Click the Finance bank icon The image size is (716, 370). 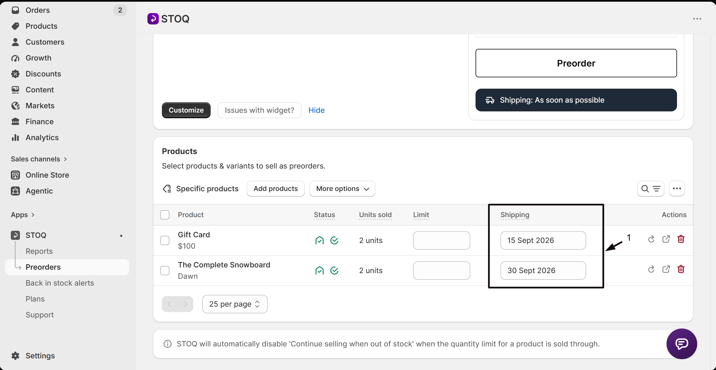pos(15,122)
